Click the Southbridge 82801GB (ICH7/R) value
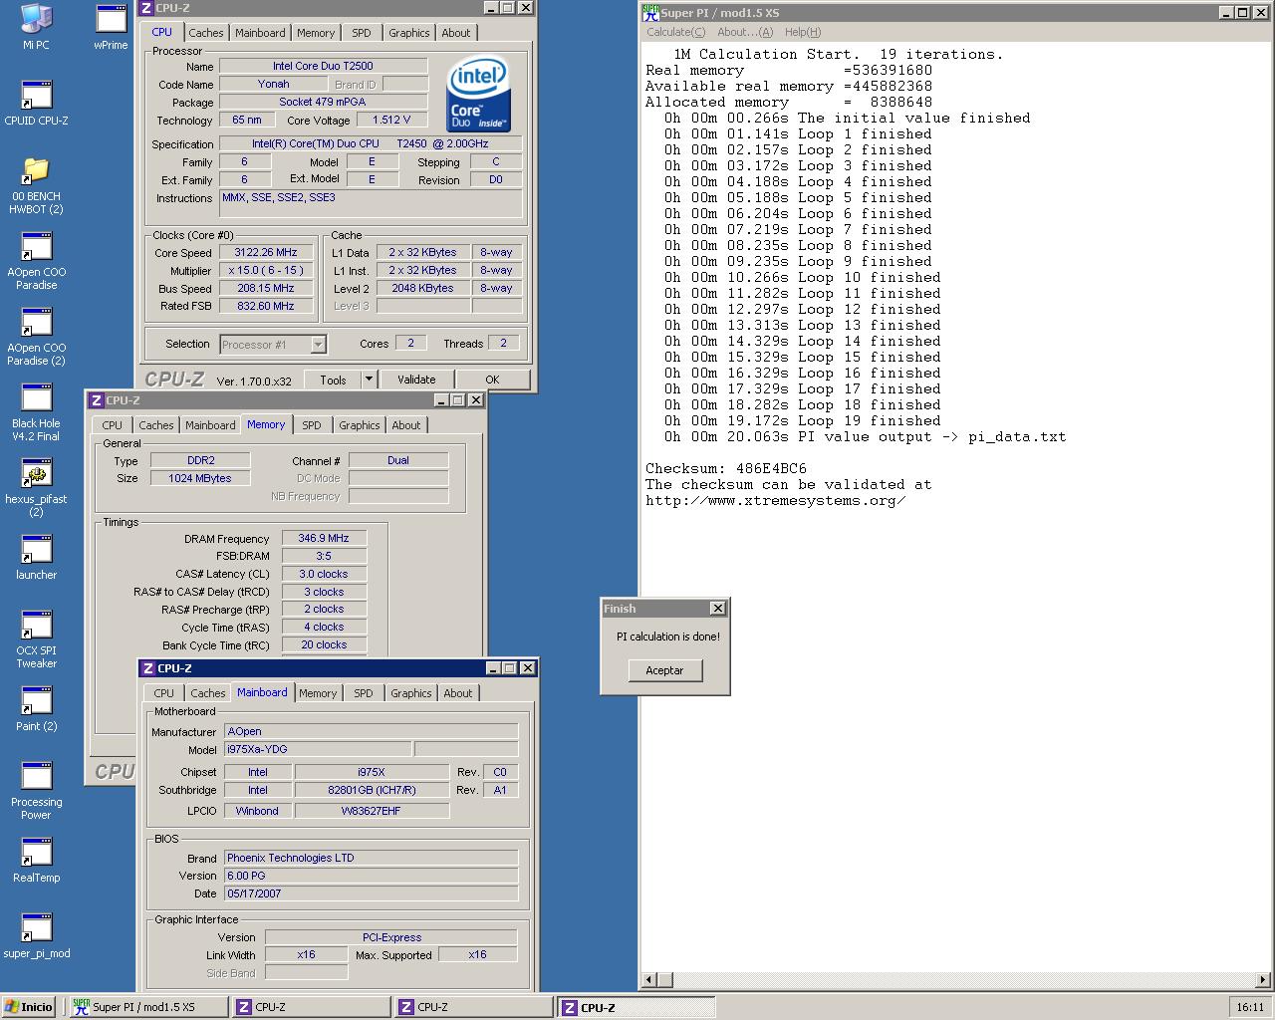The width and height of the screenshot is (1275, 1020). coord(372,790)
